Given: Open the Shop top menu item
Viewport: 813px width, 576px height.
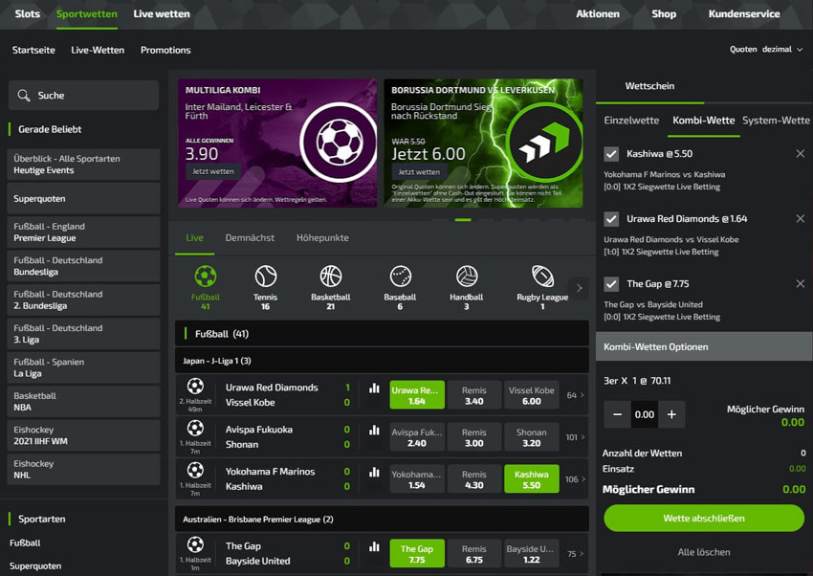Looking at the screenshot, I should point(664,14).
